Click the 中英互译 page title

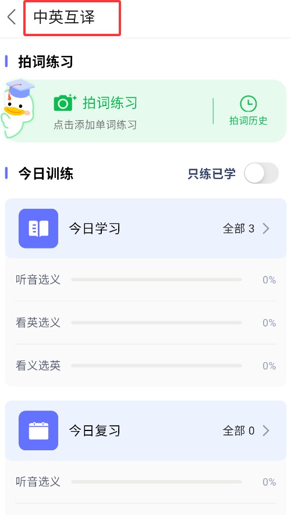[x=64, y=17]
